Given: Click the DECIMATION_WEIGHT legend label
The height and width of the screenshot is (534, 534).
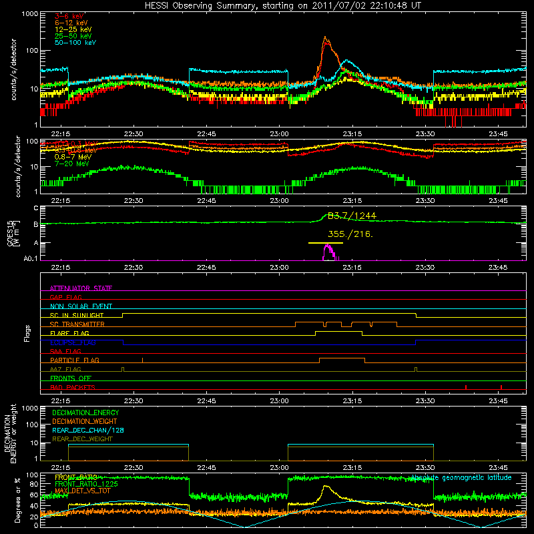Looking at the screenshot, I should (85, 422).
